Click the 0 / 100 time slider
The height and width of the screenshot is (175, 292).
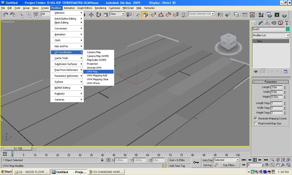(x=18, y=149)
